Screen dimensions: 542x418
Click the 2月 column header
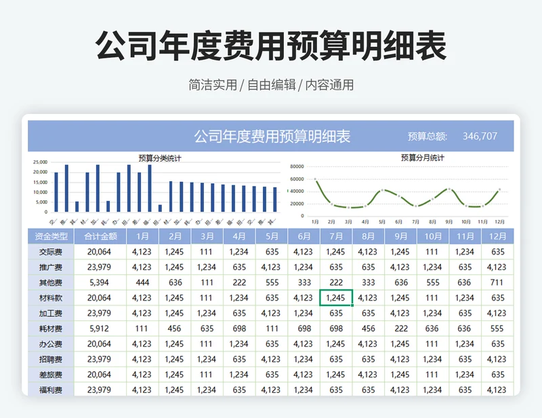175,237
